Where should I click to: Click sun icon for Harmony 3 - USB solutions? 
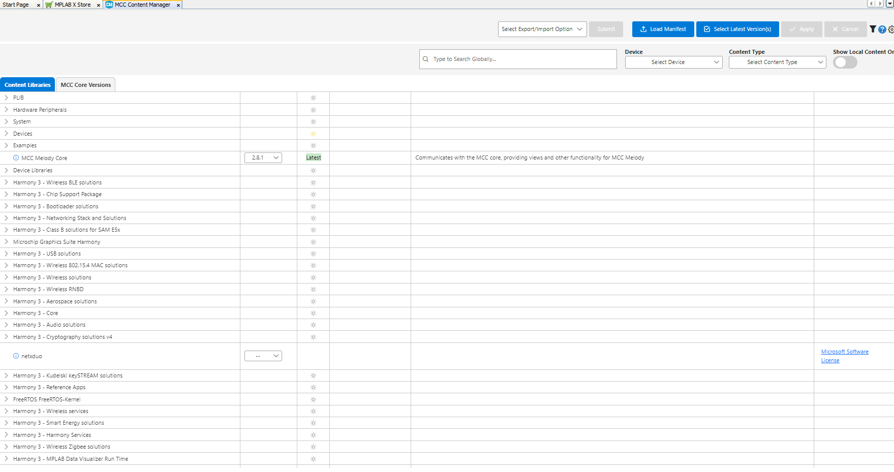[314, 254]
